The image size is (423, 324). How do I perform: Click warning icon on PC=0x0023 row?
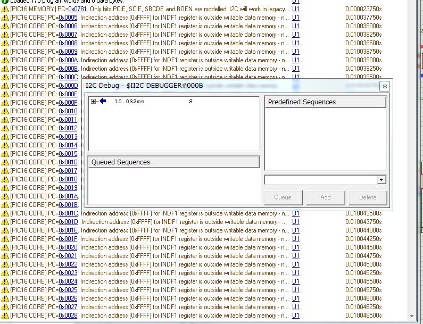[5, 273]
